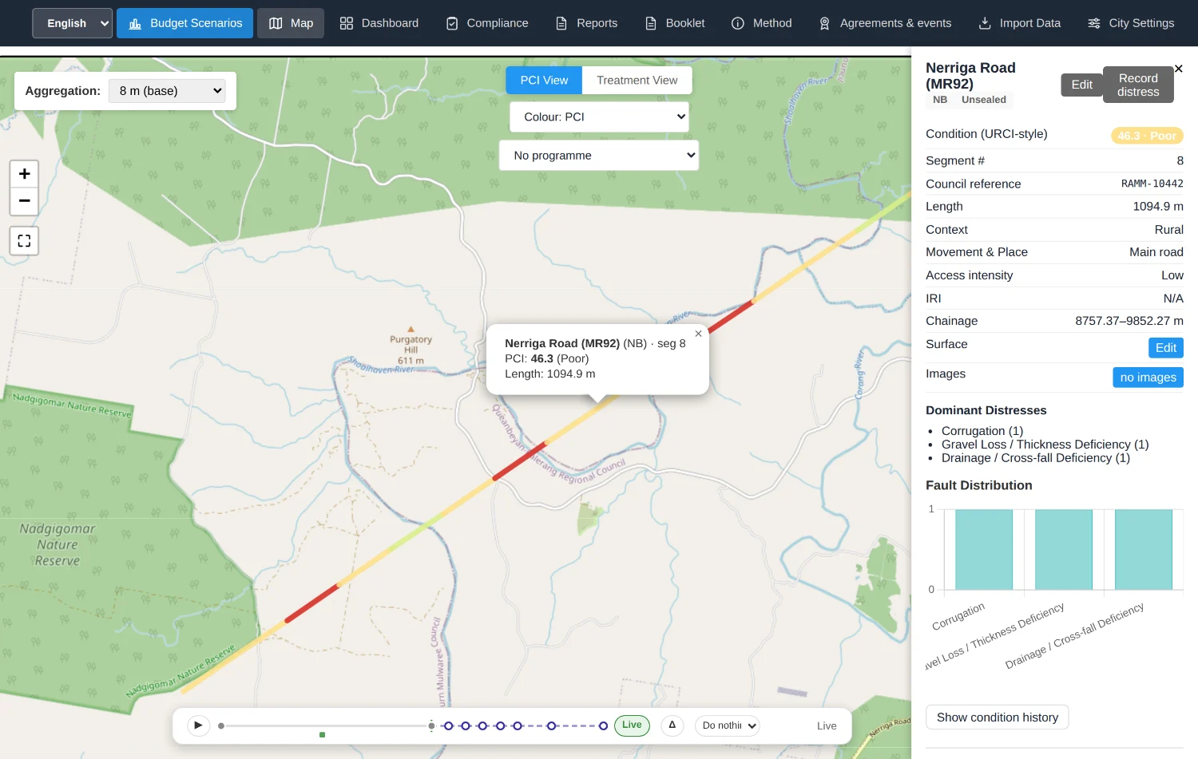Open the language dropdown showing English

tap(73, 23)
